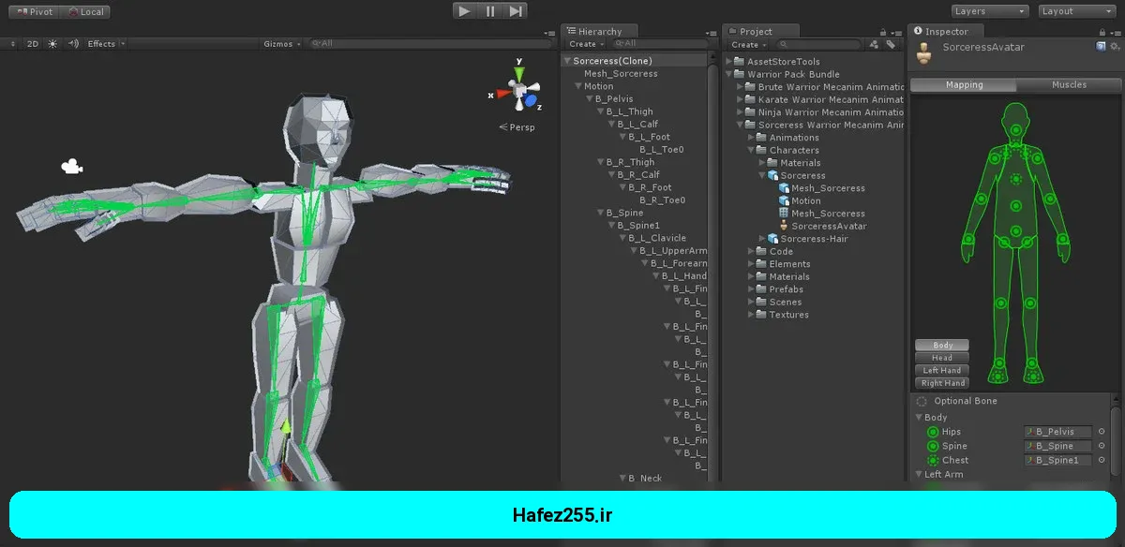The width and height of the screenshot is (1125, 547).
Task: Collapse the Warrior Pack Bundle folder
Action: pos(730,74)
